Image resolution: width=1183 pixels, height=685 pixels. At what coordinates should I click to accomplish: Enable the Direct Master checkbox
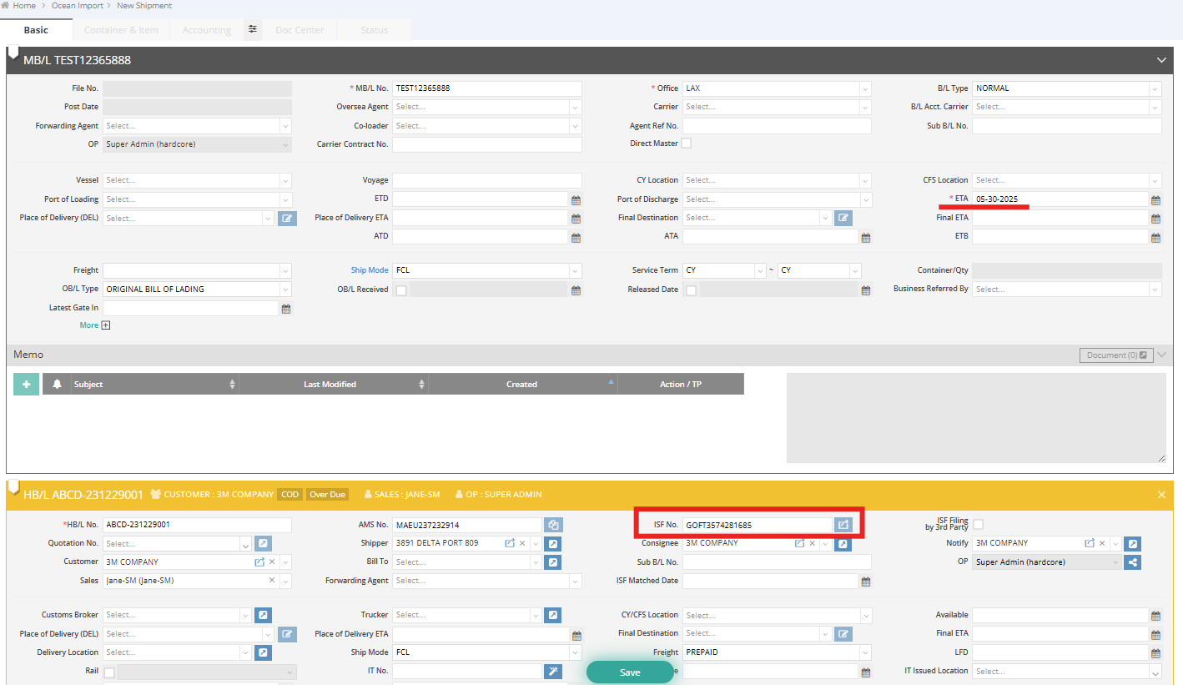[687, 144]
